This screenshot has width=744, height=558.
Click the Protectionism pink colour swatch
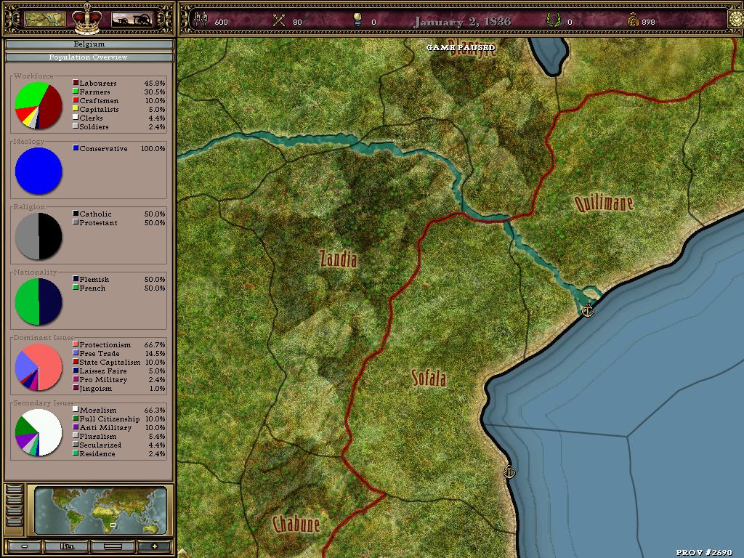click(76, 344)
